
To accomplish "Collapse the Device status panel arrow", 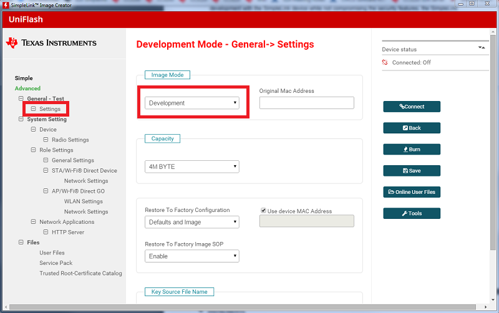I will (481, 47).
